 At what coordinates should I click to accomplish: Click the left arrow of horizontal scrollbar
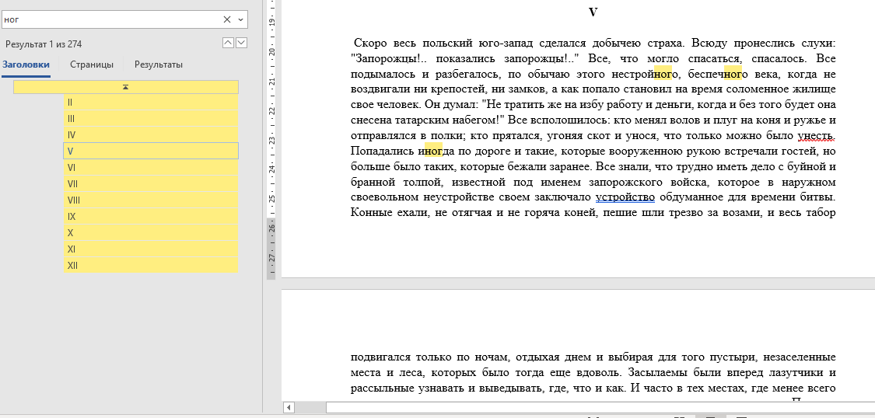(289, 407)
